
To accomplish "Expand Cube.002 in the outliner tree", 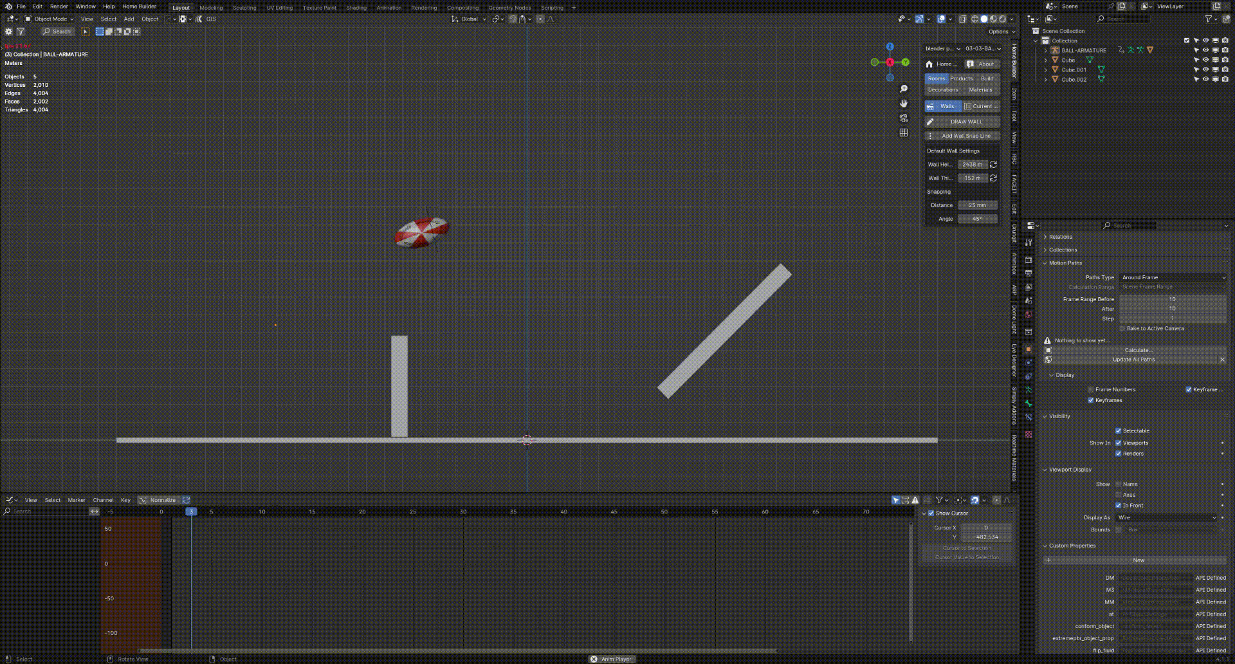I will click(1045, 79).
